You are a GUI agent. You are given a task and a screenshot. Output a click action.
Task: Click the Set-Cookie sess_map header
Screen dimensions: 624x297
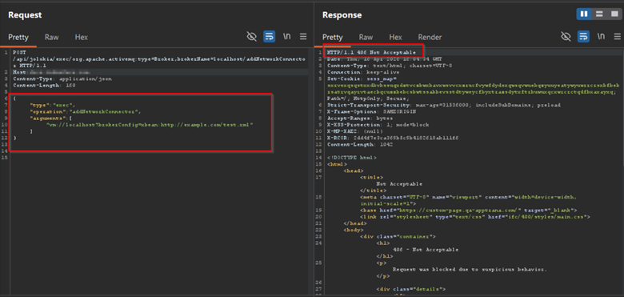pos(362,78)
